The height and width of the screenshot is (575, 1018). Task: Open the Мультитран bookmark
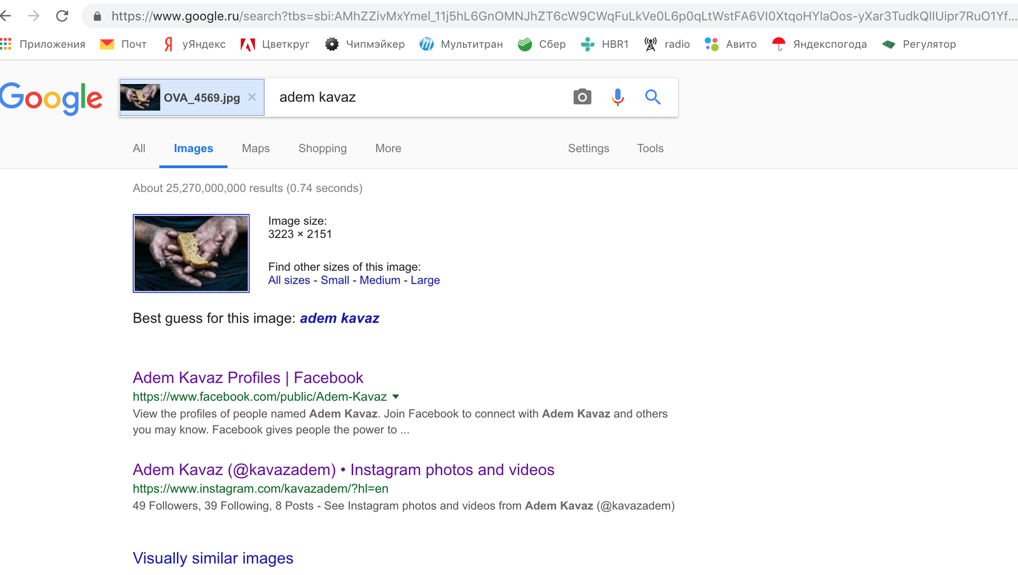(461, 44)
